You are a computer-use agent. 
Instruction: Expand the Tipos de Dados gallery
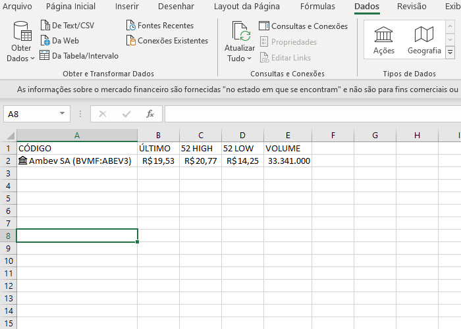coord(450,53)
